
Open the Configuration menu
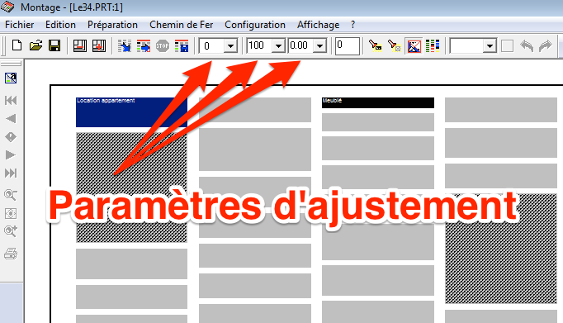pyautogui.click(x=255, y=25)
